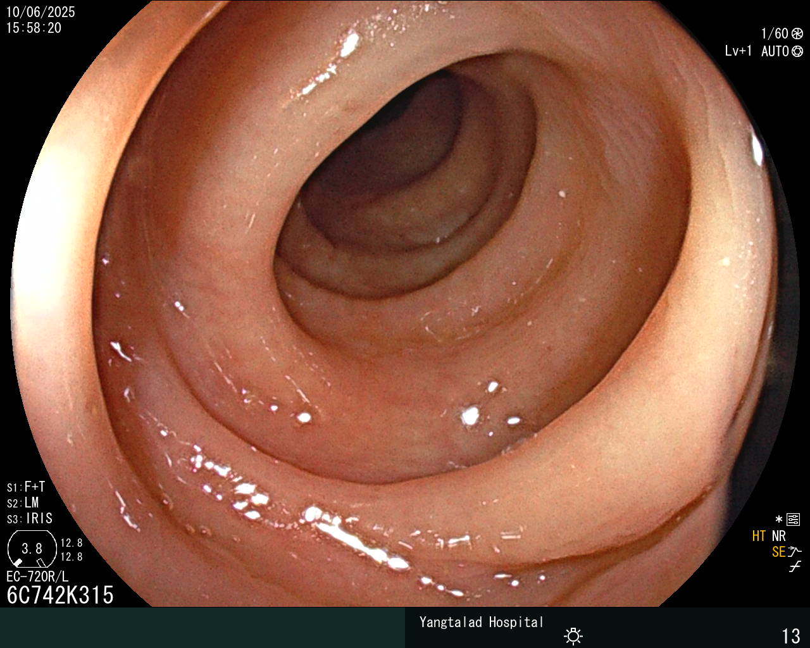Click the shutter speed fan icon
The image size is (810, 648).
coord(797,34)
